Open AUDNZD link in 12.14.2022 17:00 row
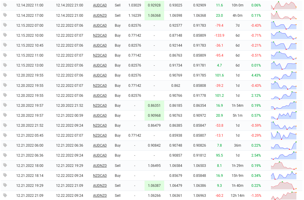This screenshot has height=200, width=304. pyautogui.click(x=100, y=15)
